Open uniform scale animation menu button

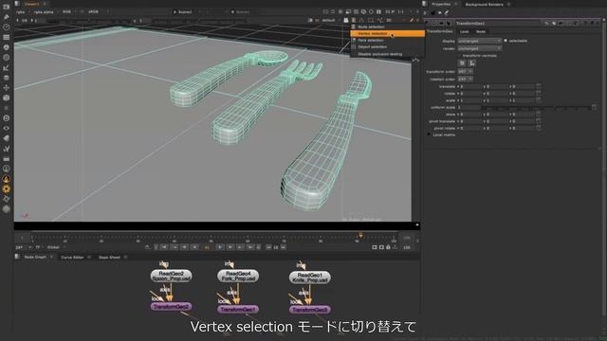(x=595, y=107)
